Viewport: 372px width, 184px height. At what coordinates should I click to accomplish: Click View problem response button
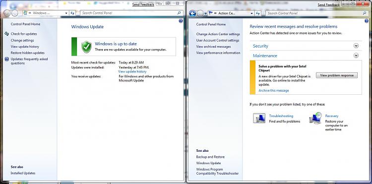coord(337,75)
